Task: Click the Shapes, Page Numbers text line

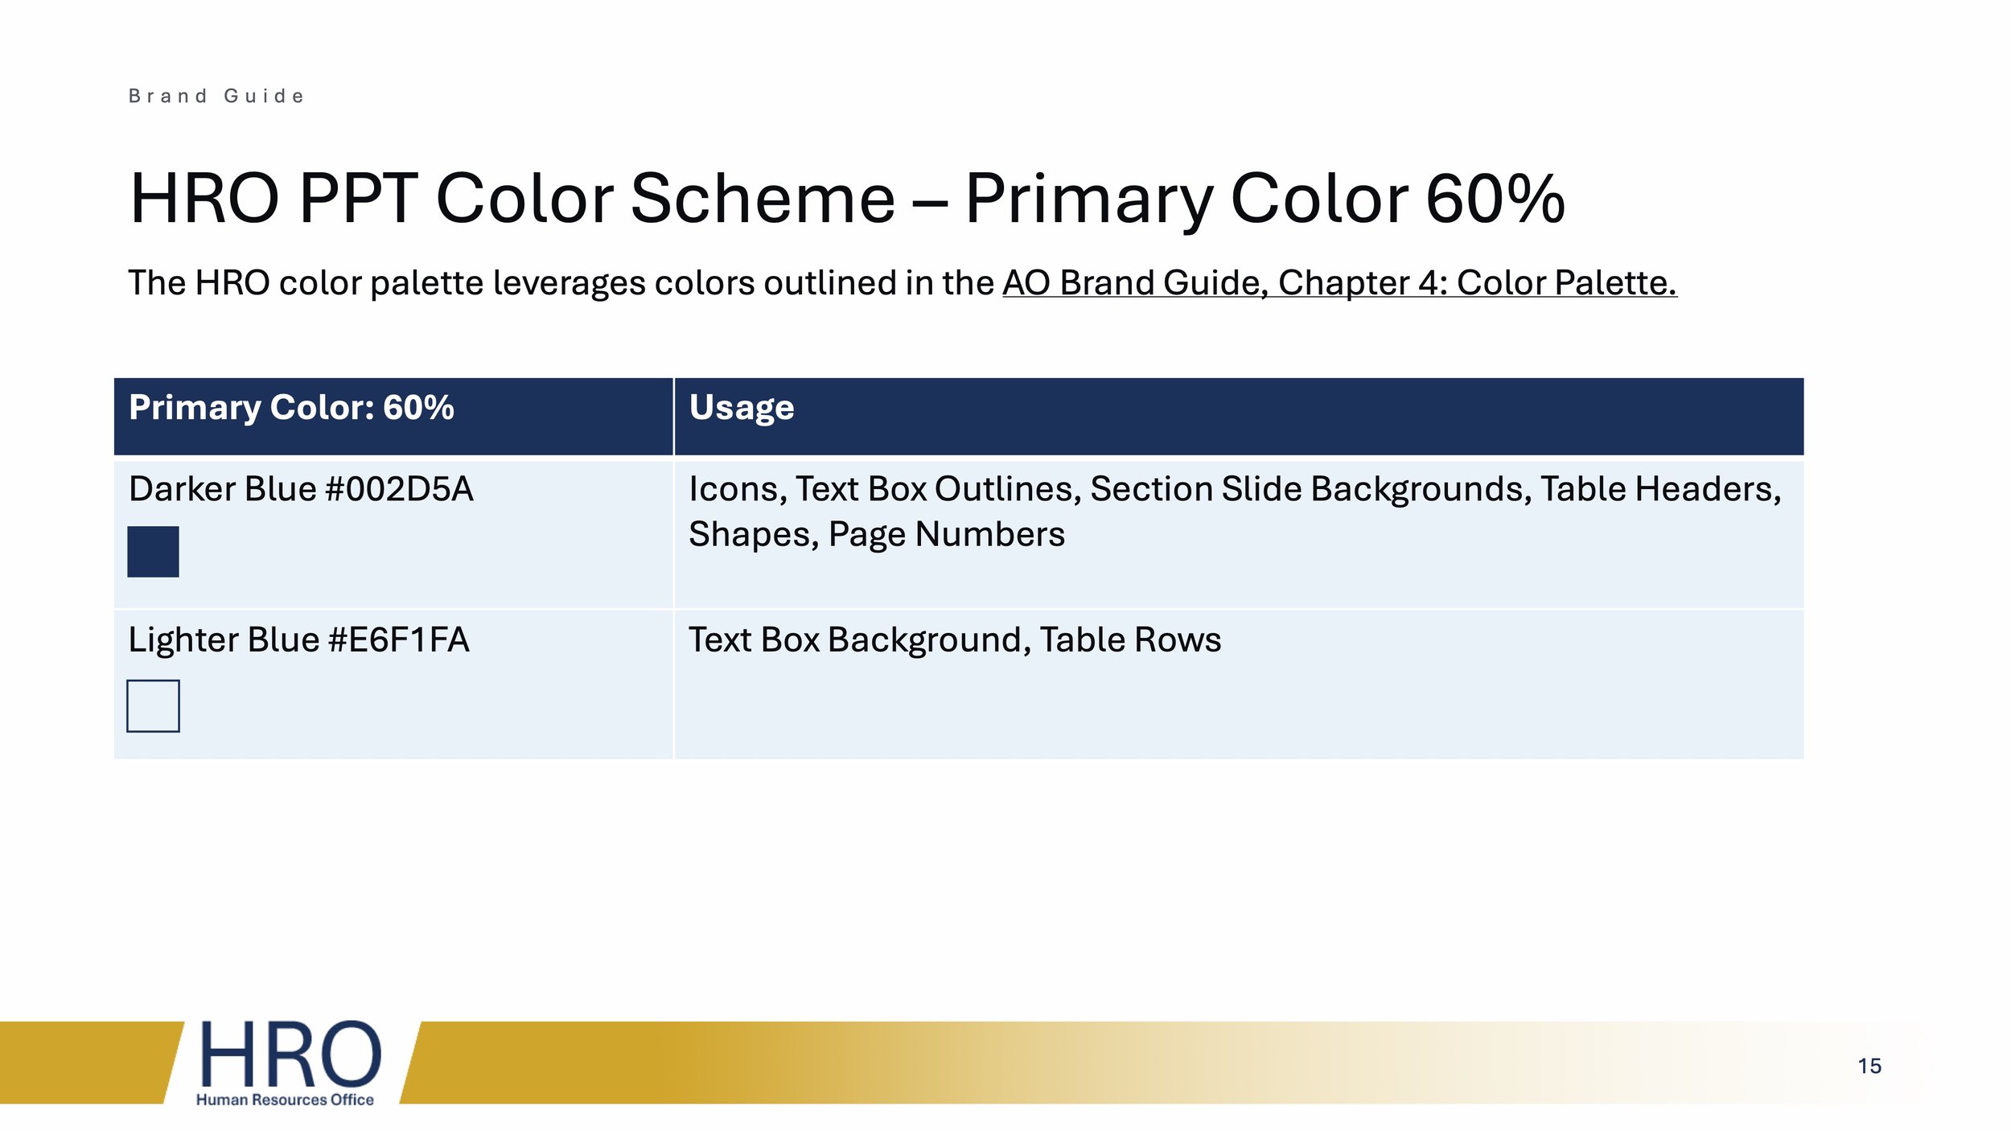Action: click(x=877, y=535)
